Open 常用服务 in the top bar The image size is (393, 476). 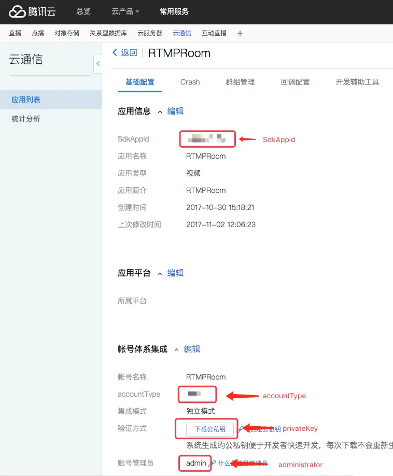coord(174,11)
